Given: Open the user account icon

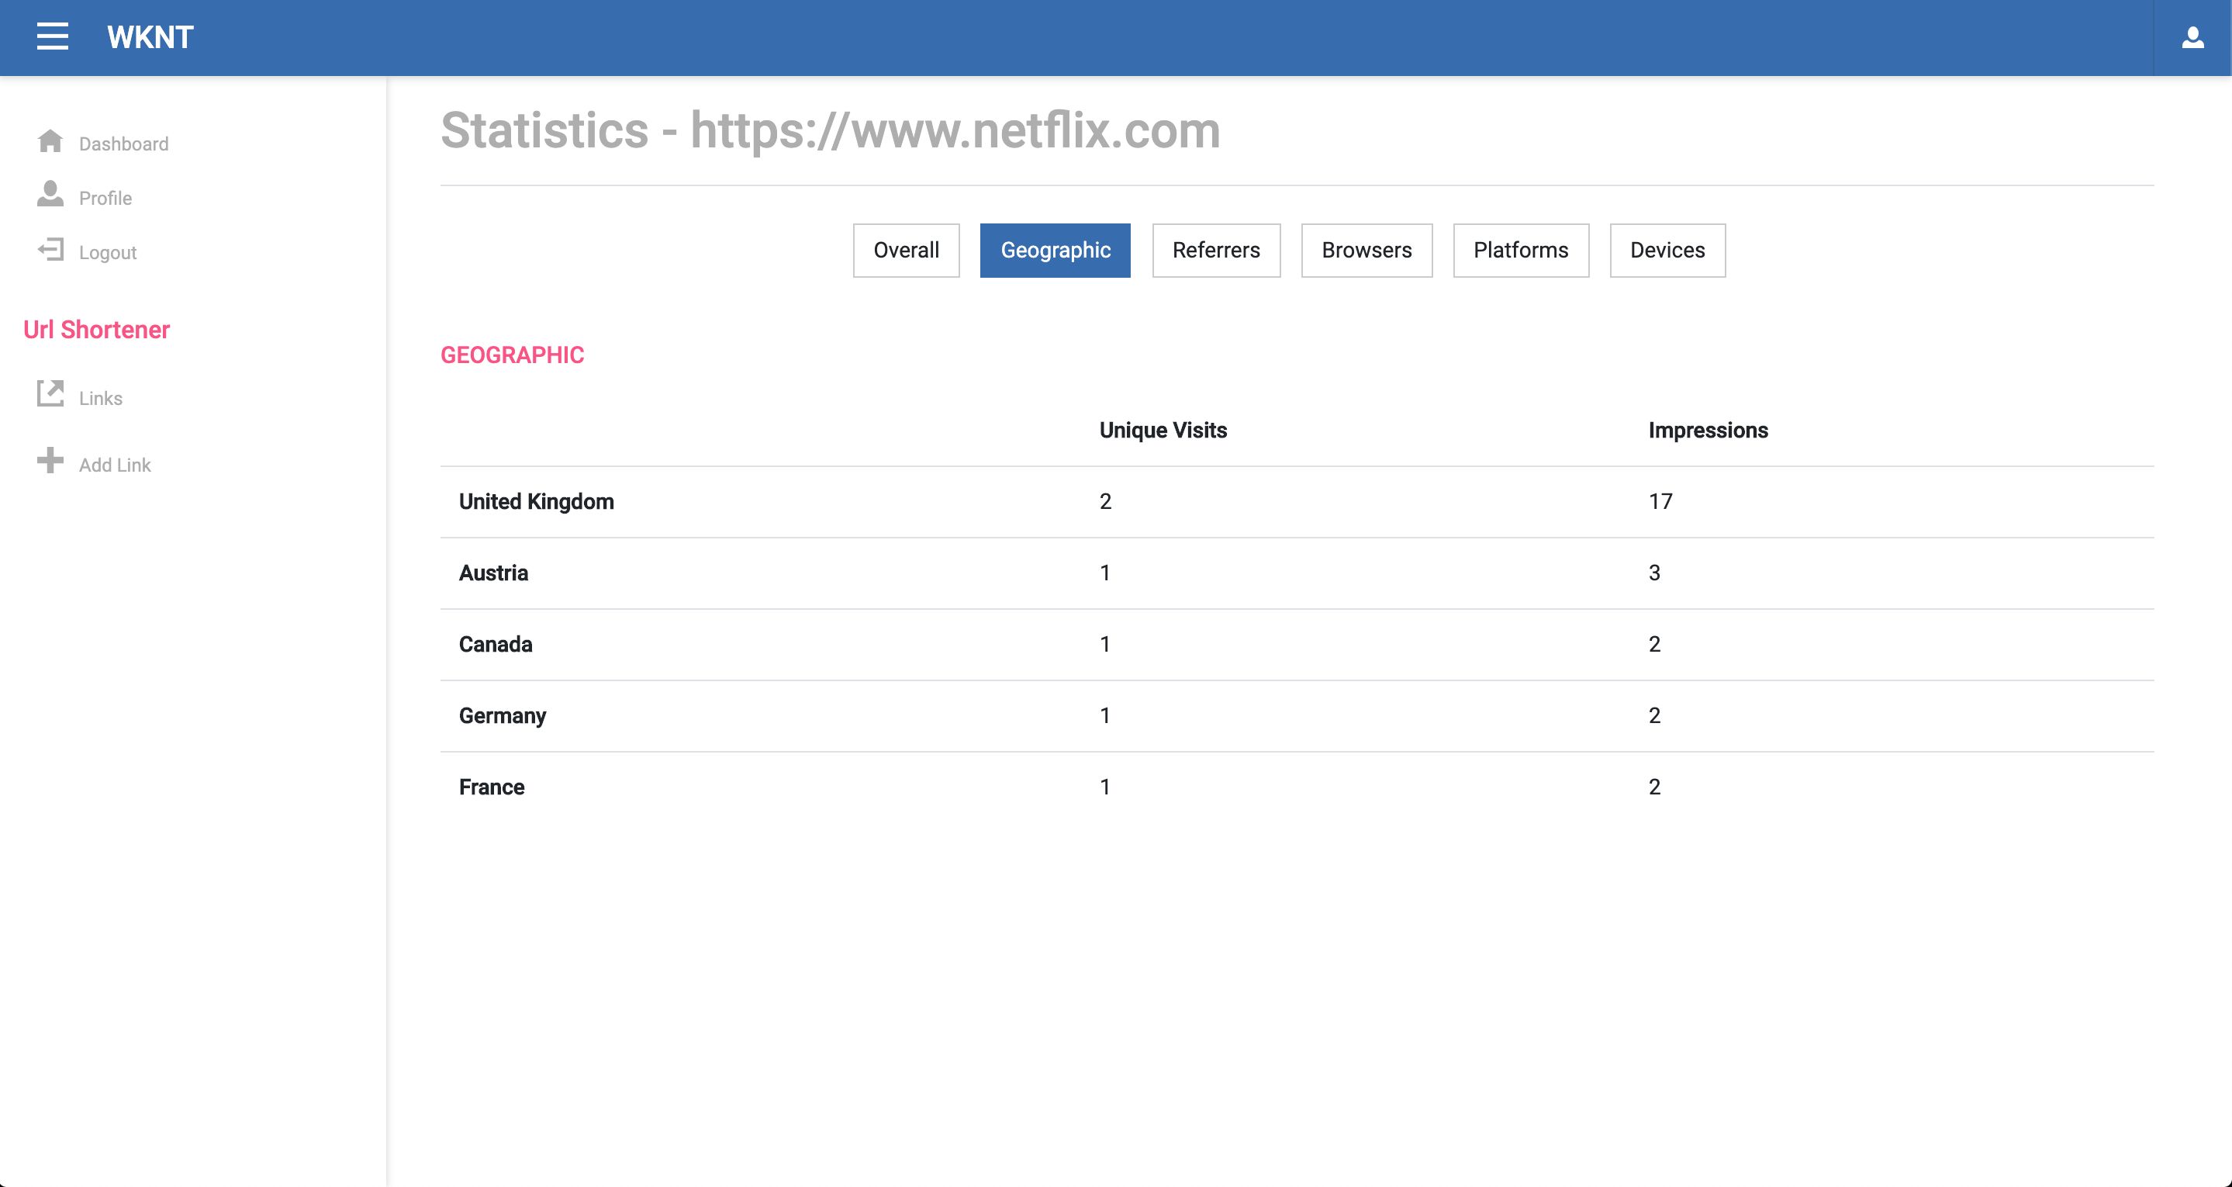Looking at the screenshot, I should pyautogui.click(x=2192, y=37).
